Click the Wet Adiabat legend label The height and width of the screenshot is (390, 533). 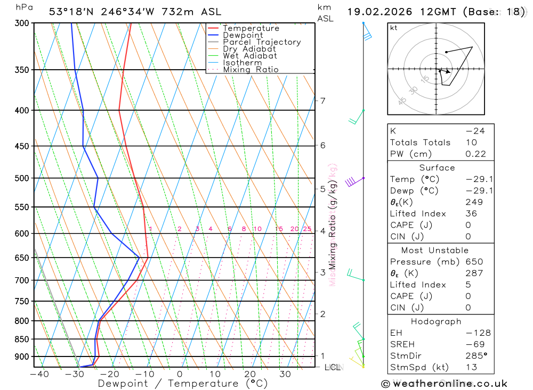click(250, 56)
